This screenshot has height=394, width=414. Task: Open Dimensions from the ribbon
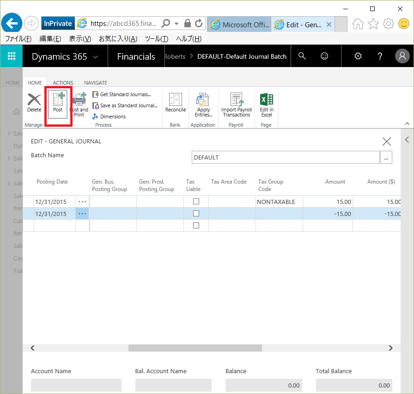click(109, 117)
